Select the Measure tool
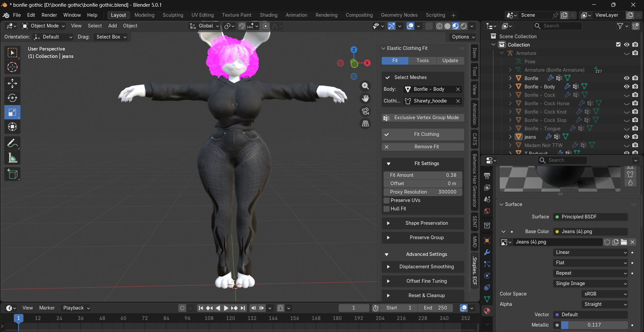 pos(12,158)
